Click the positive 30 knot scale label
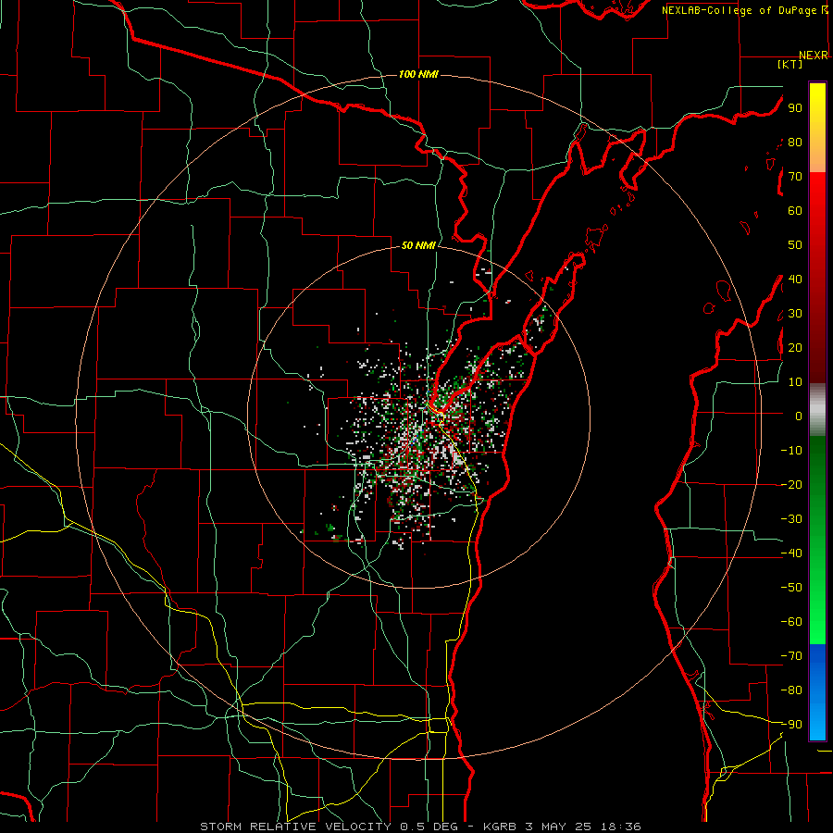The width and height of the screenshot is (833, 833). [x=795, y=314]
